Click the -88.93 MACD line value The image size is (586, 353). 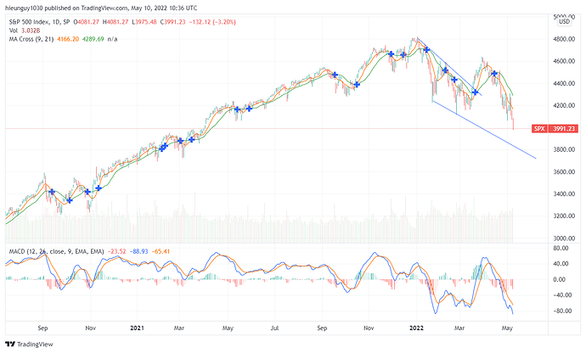pos(139,251)
